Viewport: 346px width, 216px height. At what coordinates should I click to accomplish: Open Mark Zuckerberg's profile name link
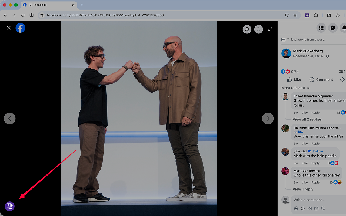[x=308, y=51]
